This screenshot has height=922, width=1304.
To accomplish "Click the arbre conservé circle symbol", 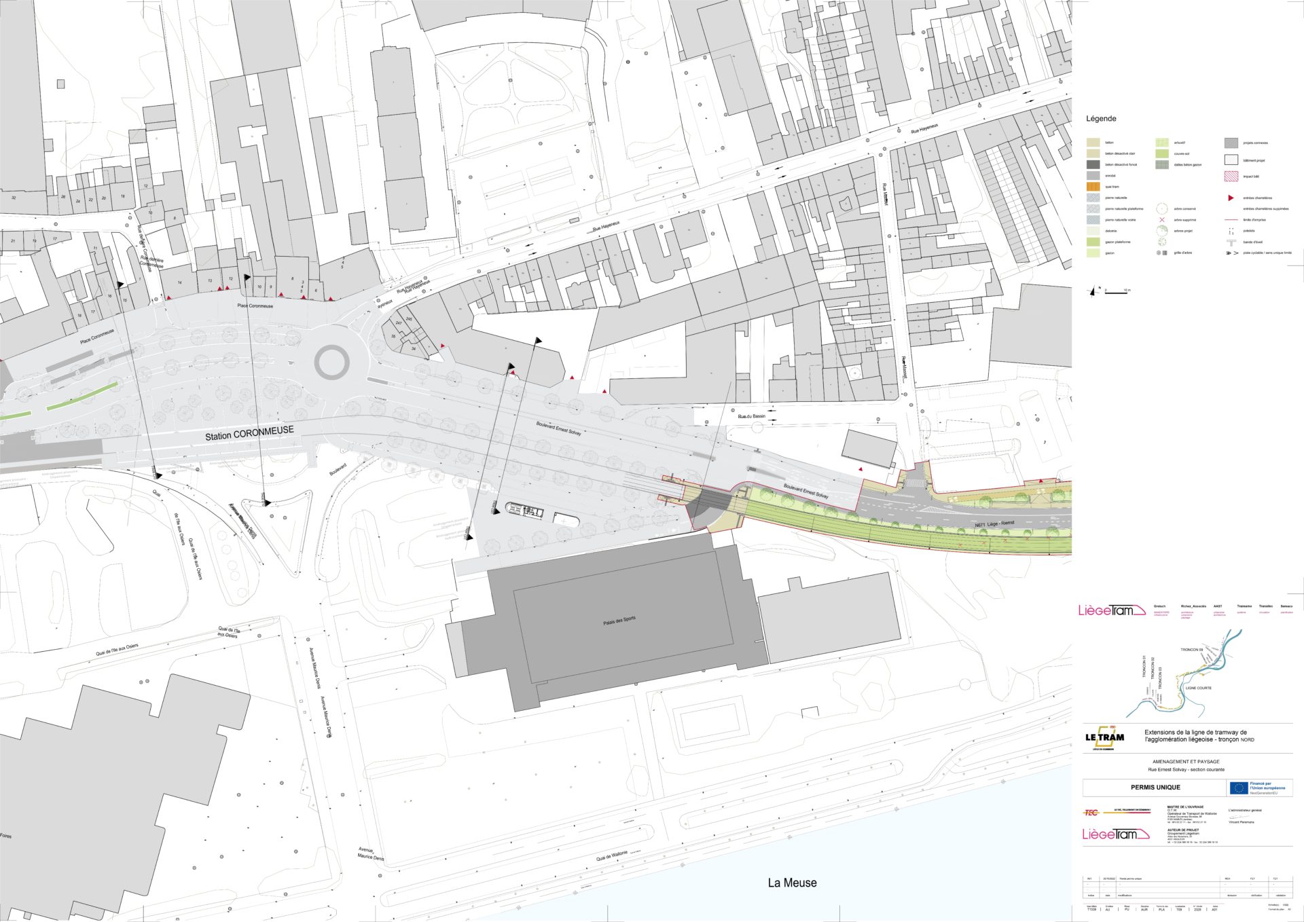I will [1162, 208].
